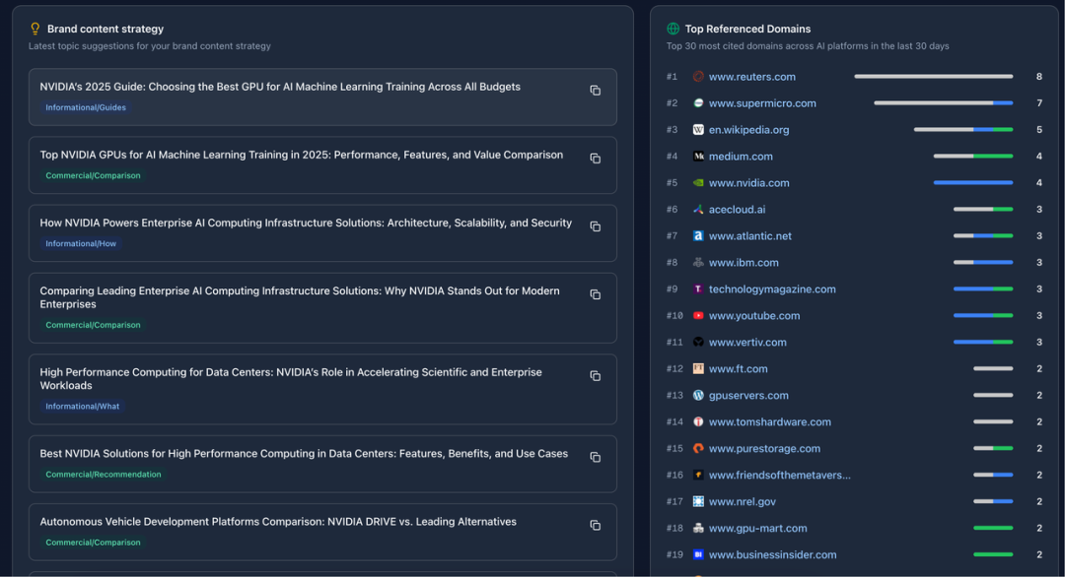Viewport: 1065px width, 577px height.
Task: Copy the Best NVIDIA Solutions topic
Action: (x=595, y=457)
